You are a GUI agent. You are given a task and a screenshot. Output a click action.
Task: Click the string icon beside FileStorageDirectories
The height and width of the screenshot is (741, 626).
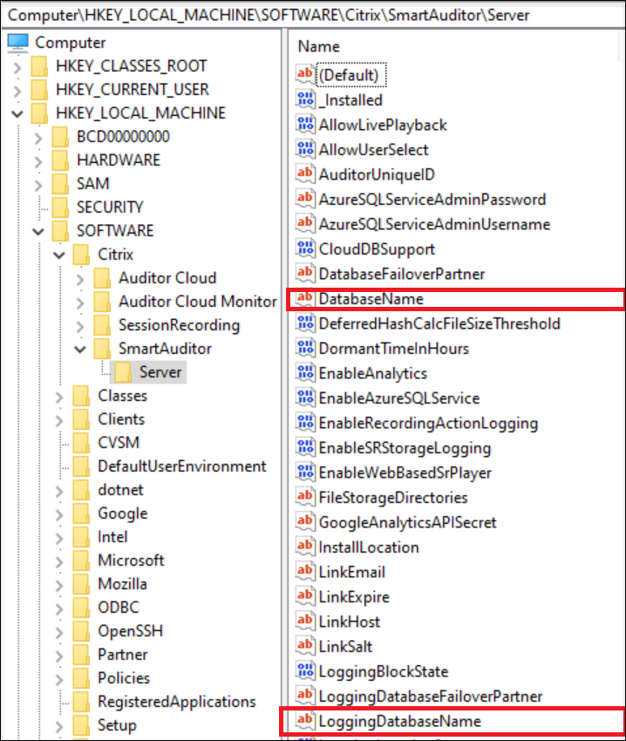coord(305,497)
